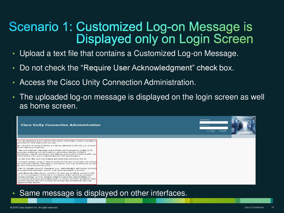Click the '© 2016 Cisco System Inc.' footer text
Image resolution: width=284 pixels, height=213 pixels.
[x=34, y=207]
